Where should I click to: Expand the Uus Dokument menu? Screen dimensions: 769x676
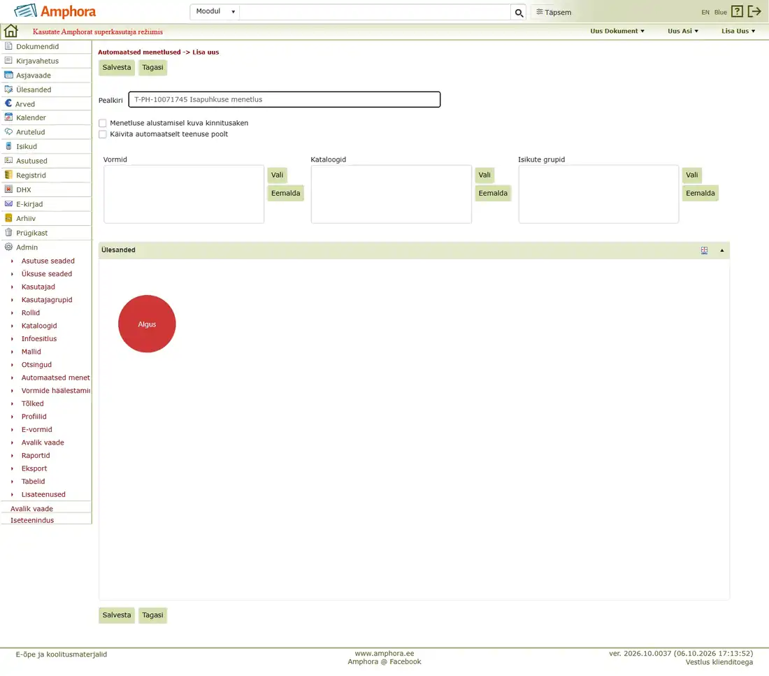point(617,31)
